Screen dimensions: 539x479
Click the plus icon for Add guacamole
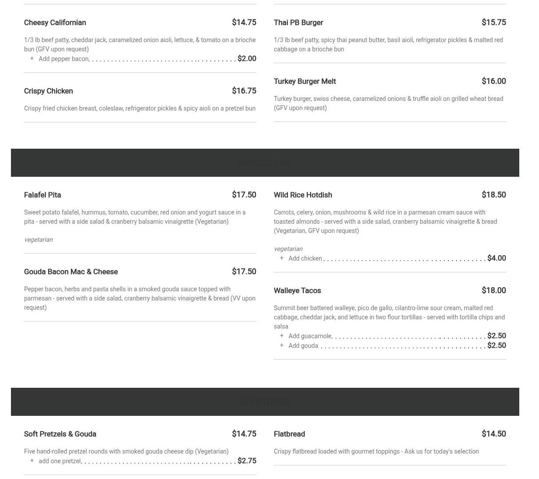coord(281,336)
